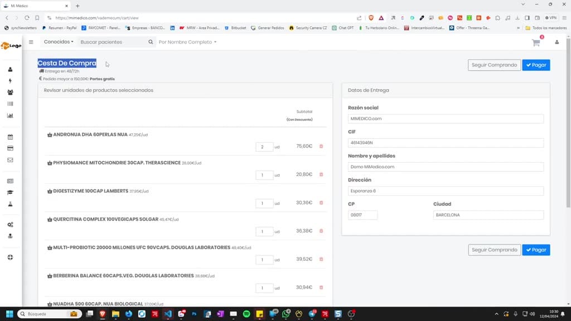
Task: Click the Ciudad input field
Action: tap(488, 215)
